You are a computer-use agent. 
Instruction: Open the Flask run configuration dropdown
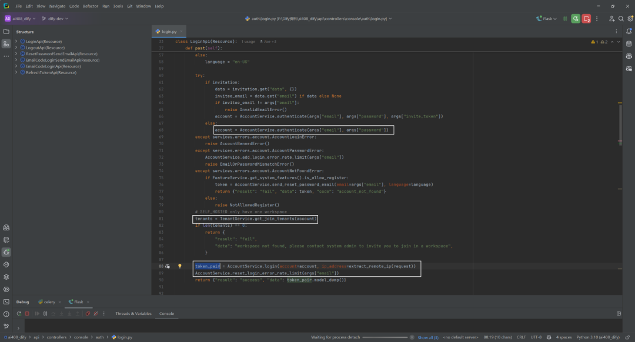coord(546,19)
